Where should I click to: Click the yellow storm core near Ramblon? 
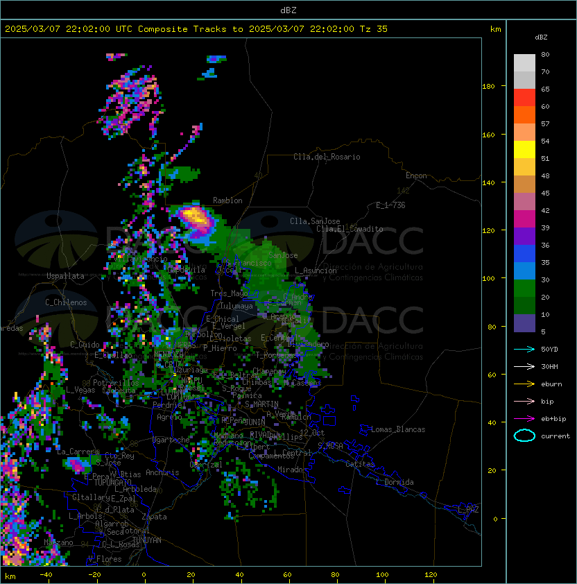194,216
